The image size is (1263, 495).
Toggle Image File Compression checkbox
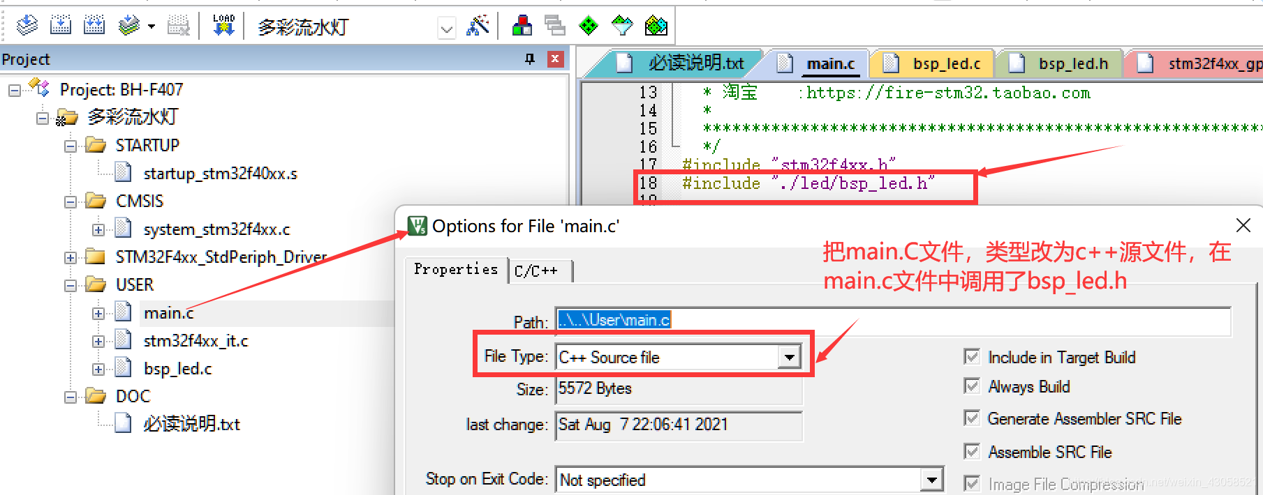971,483
